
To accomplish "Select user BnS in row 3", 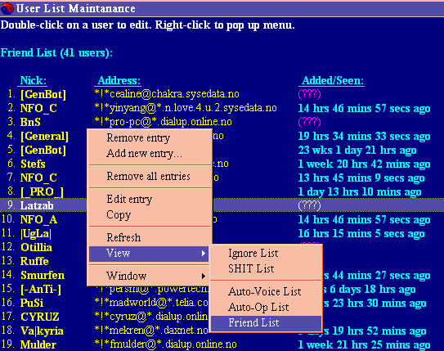I will pos(30,122).
